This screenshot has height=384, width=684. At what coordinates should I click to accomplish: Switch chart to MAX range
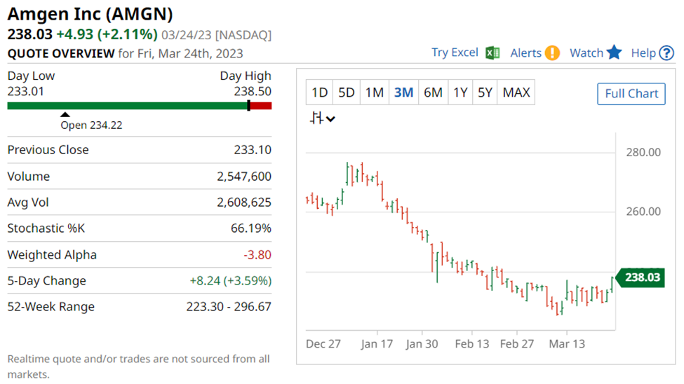[x=516, y=92]
